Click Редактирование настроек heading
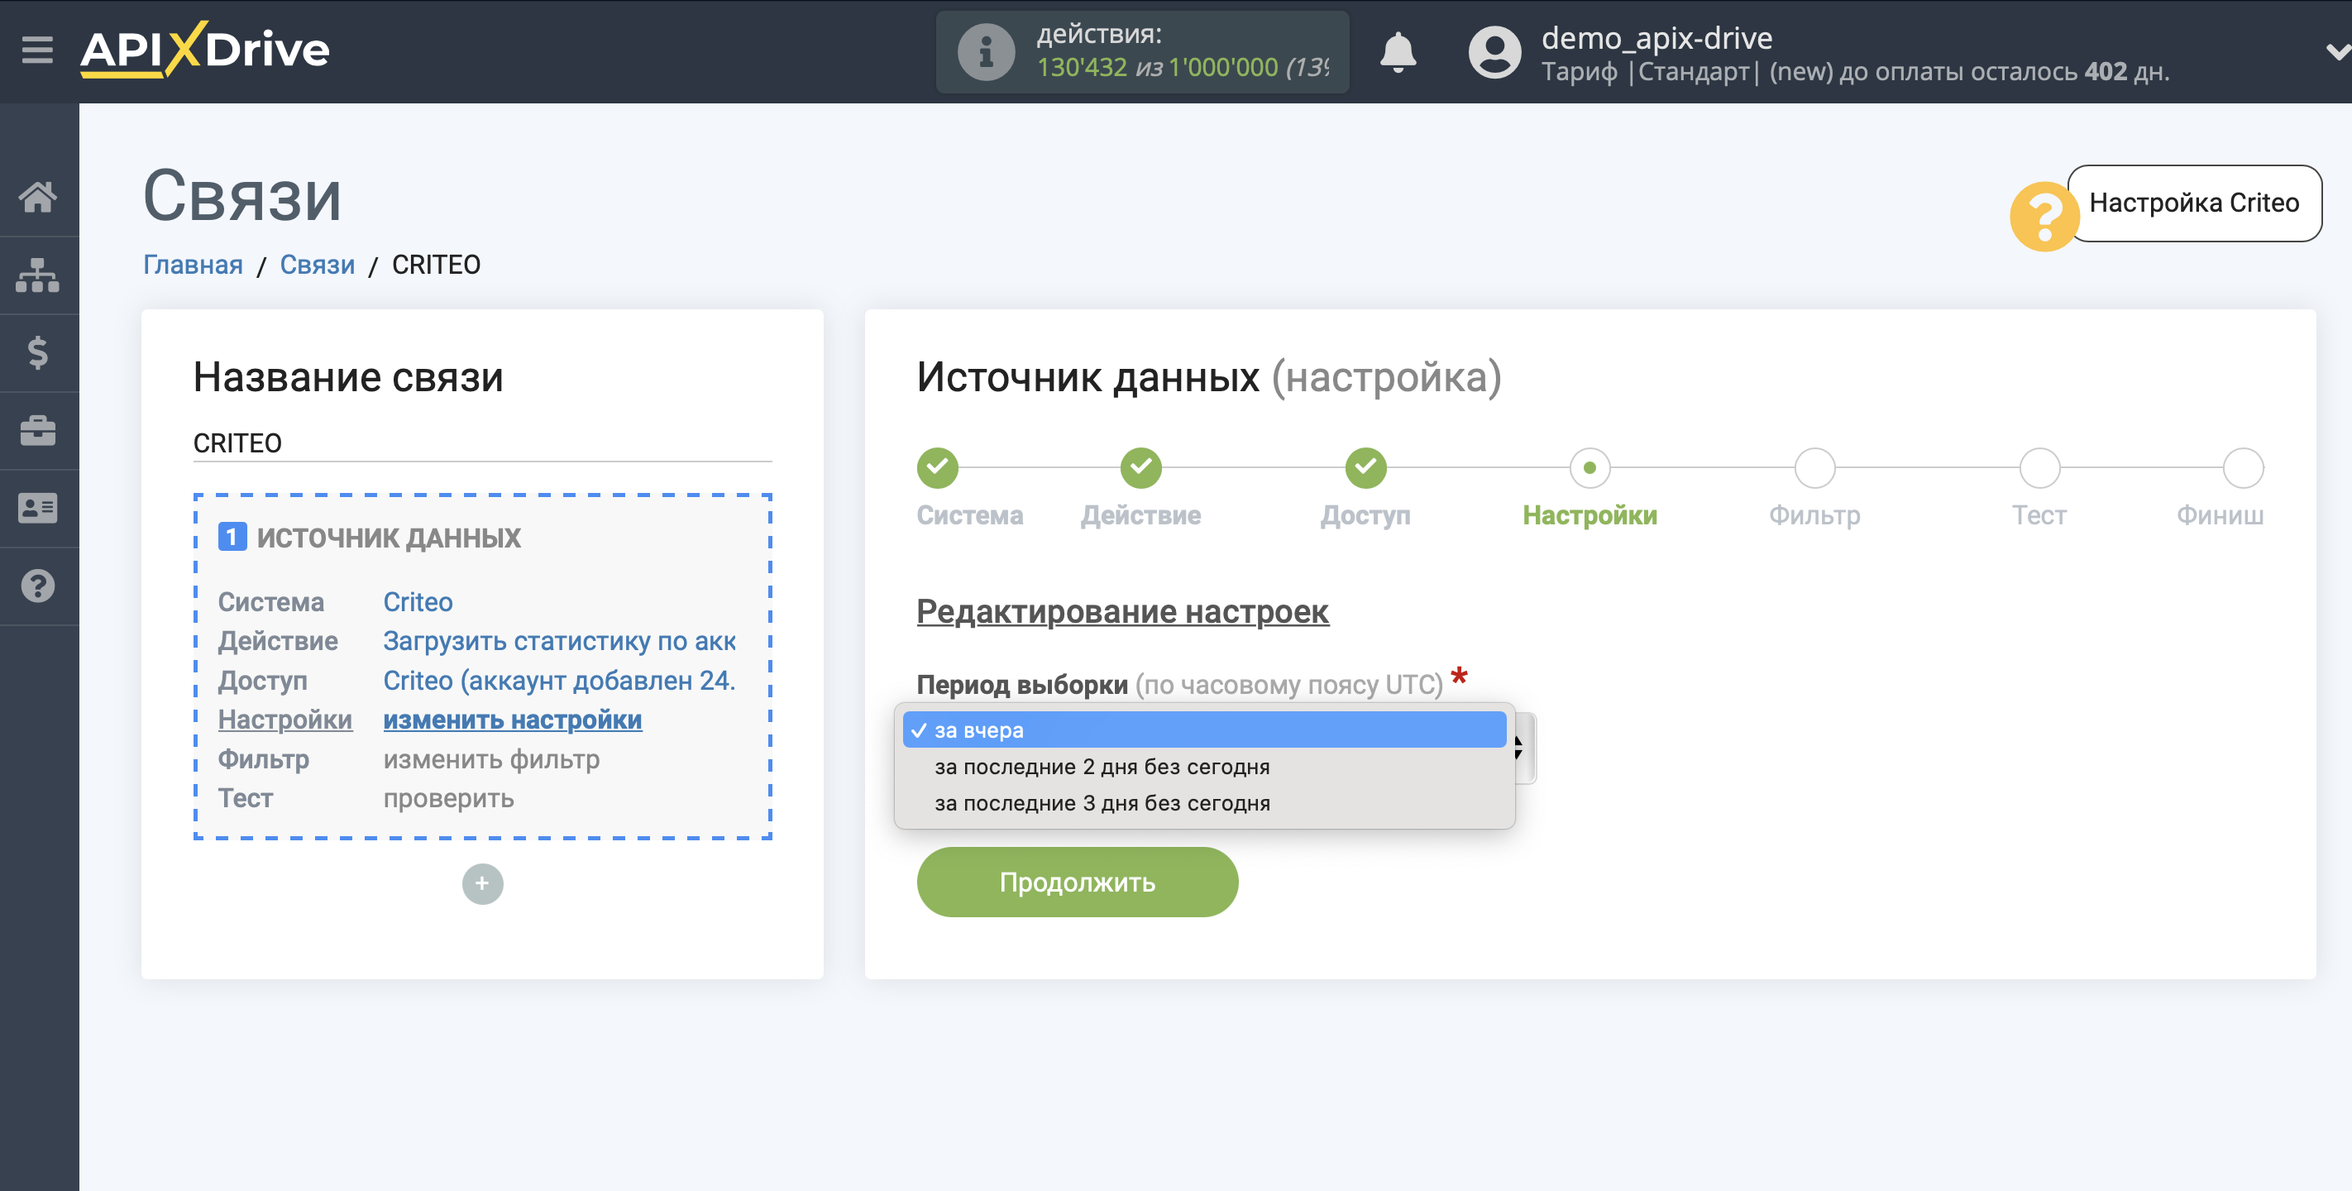 [x=1122, y=611]
